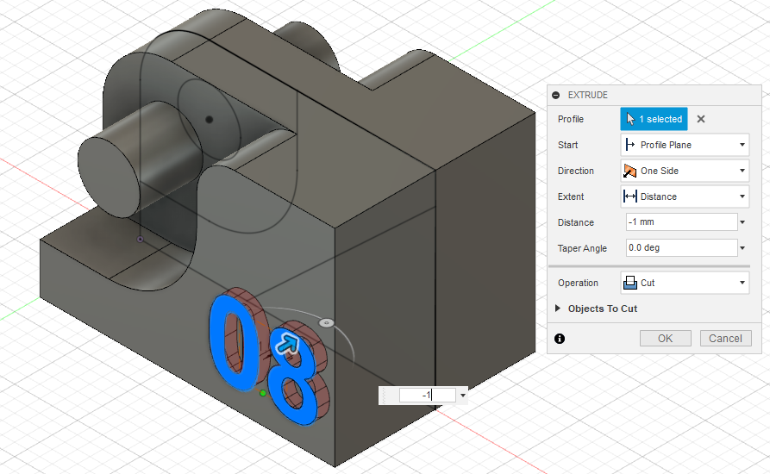Click the green sketch point below the '0'
Image resolution: width=770 pixels, height=474 pixels.
[263, 393]
